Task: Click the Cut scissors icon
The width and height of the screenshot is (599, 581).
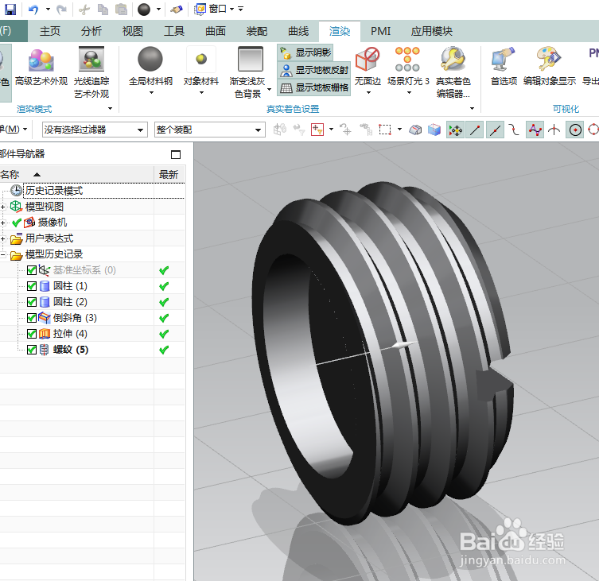Action: point(84,10)
